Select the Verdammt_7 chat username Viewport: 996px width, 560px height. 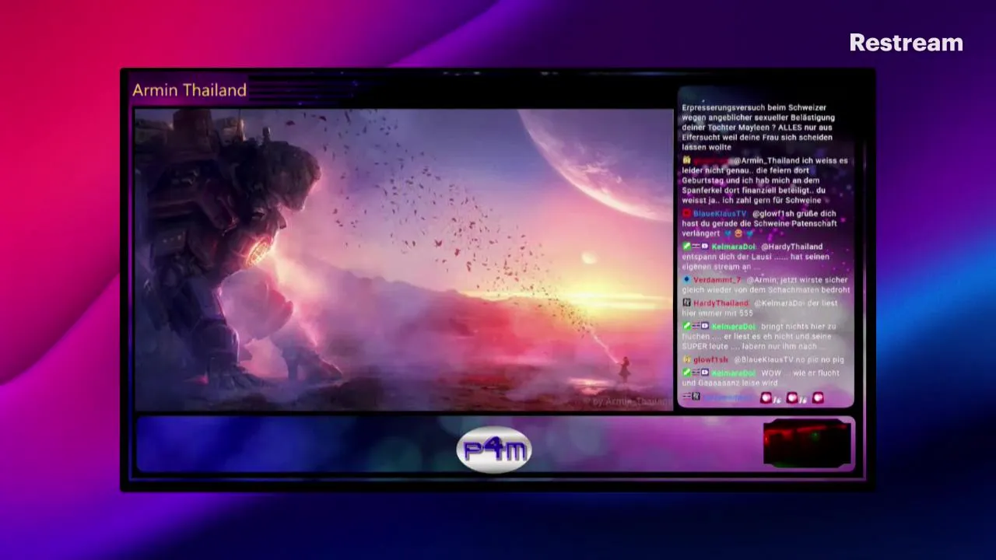click(x=717, y=280)
